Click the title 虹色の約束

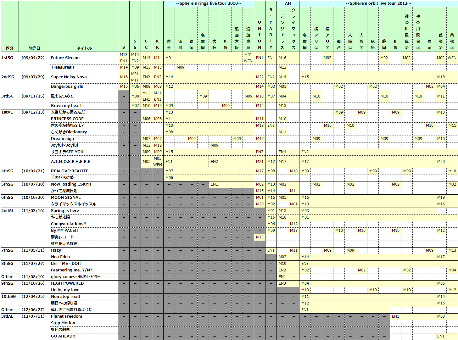[x=60, y=330]
